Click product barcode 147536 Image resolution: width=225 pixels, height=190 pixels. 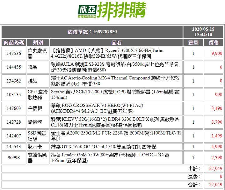14,53
